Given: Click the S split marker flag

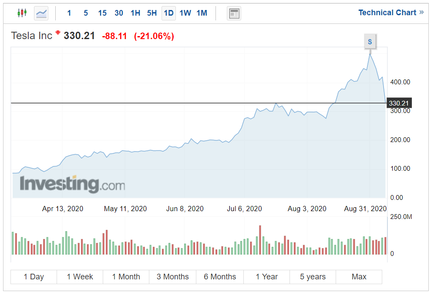Looking at the screenshot, I should (x=370, y=42).
